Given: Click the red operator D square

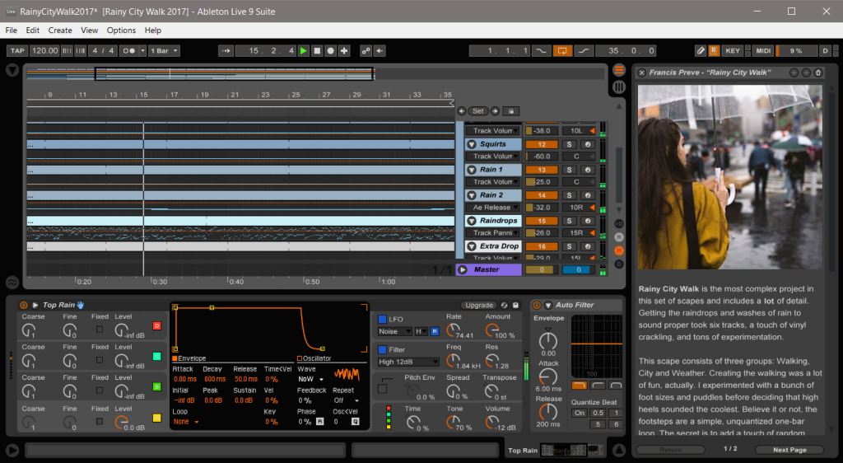Looking at the screenshot, I should pyautogui.click(x=157, y=326).
